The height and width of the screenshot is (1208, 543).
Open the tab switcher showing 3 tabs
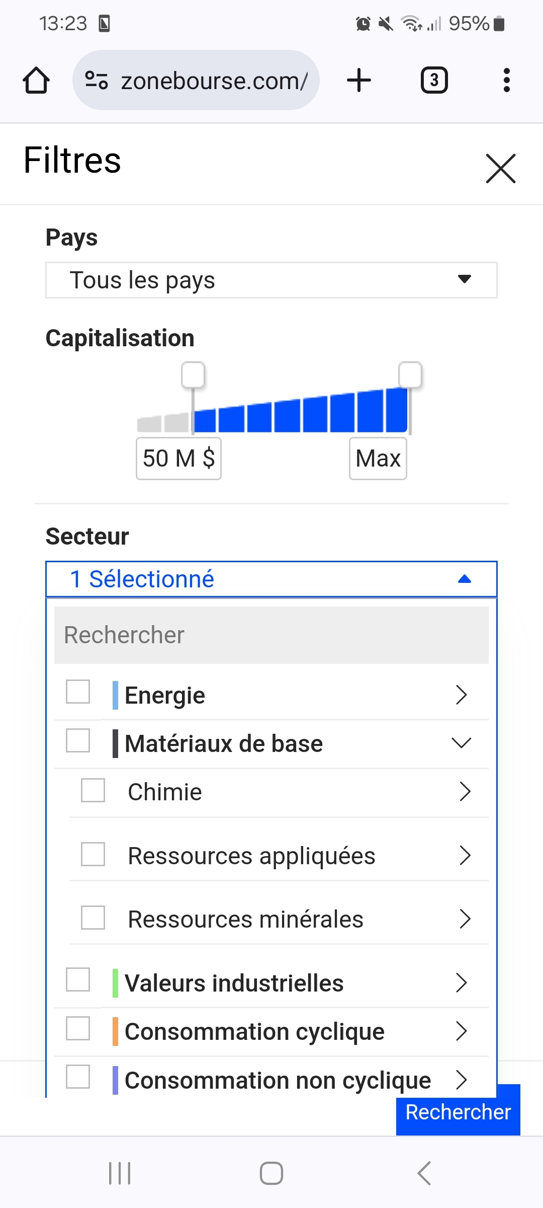[434, 81]
